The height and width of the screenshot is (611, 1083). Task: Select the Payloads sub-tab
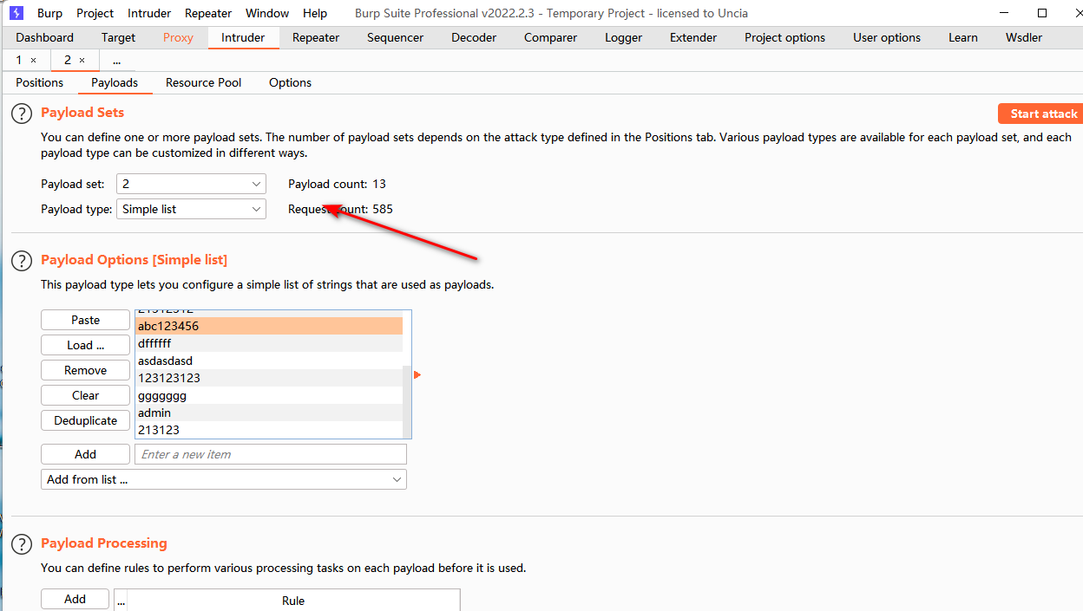pos(115,83)
